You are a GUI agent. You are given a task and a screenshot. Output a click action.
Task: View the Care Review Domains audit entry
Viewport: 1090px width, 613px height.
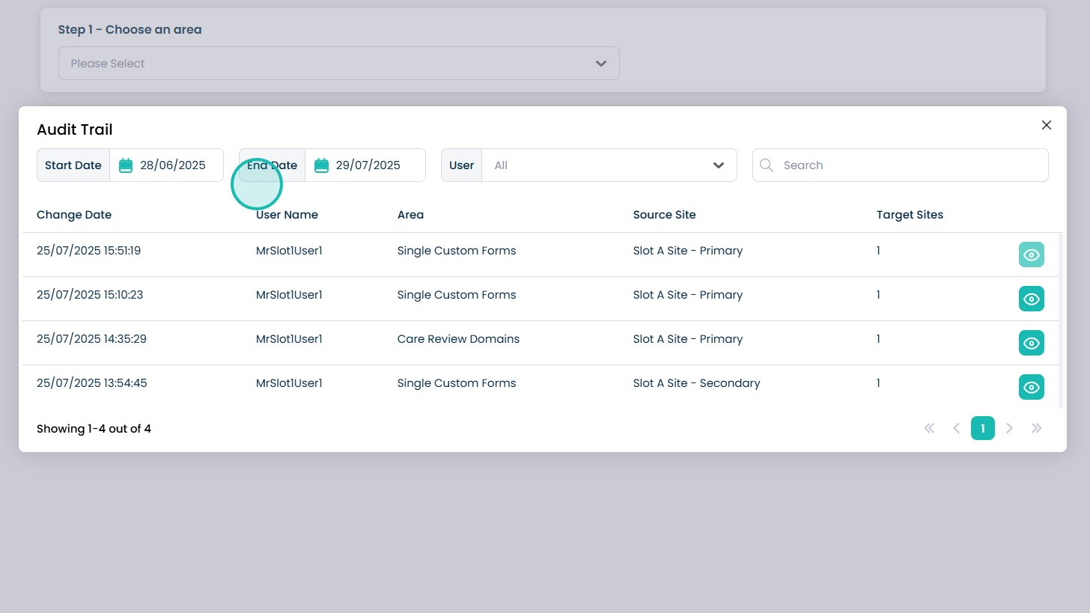tap(1031, 343)
